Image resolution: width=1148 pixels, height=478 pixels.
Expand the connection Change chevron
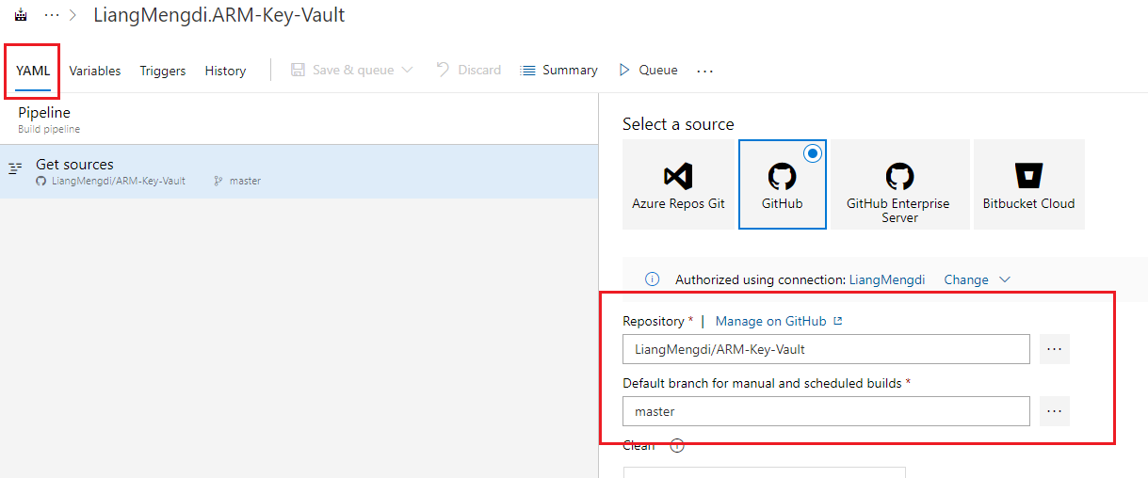(1004, 279)
